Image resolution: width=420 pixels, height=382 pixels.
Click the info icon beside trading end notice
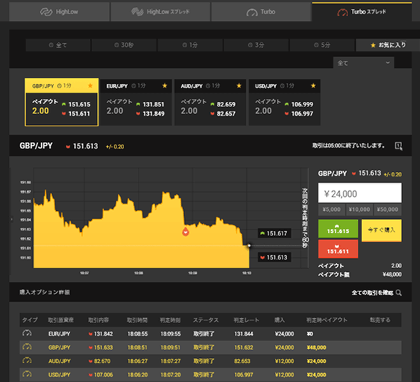point(398,146)
